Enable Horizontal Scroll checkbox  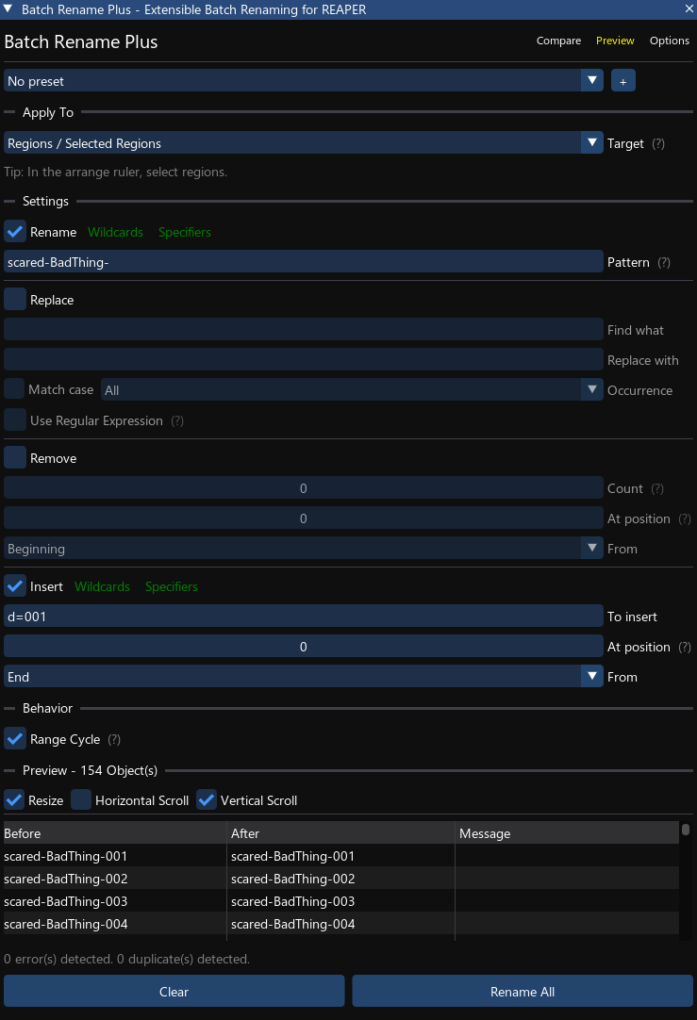pyautogui.click(x=81, y=800)
